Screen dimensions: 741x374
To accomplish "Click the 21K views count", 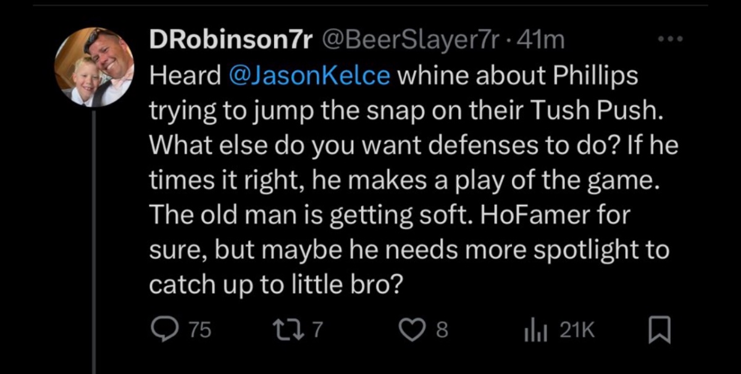I will pos(576,331).
